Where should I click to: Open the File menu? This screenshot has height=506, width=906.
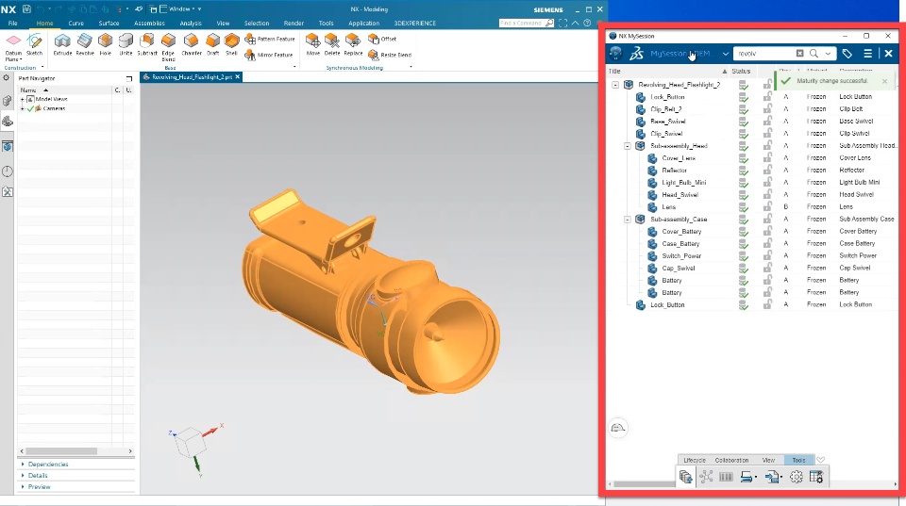pyautogui.click(x=12, y=23)
